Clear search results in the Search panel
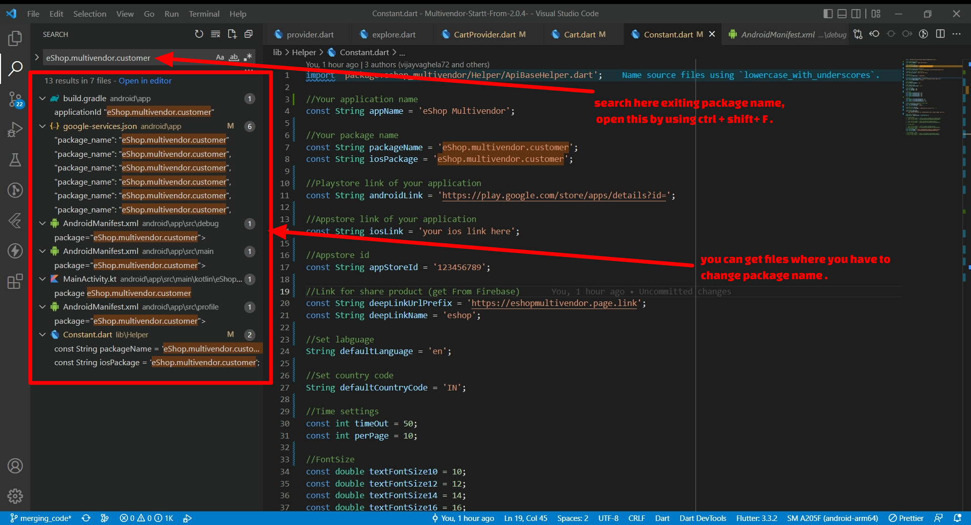This screenshot has height=525, width=971. click(215, 34)
